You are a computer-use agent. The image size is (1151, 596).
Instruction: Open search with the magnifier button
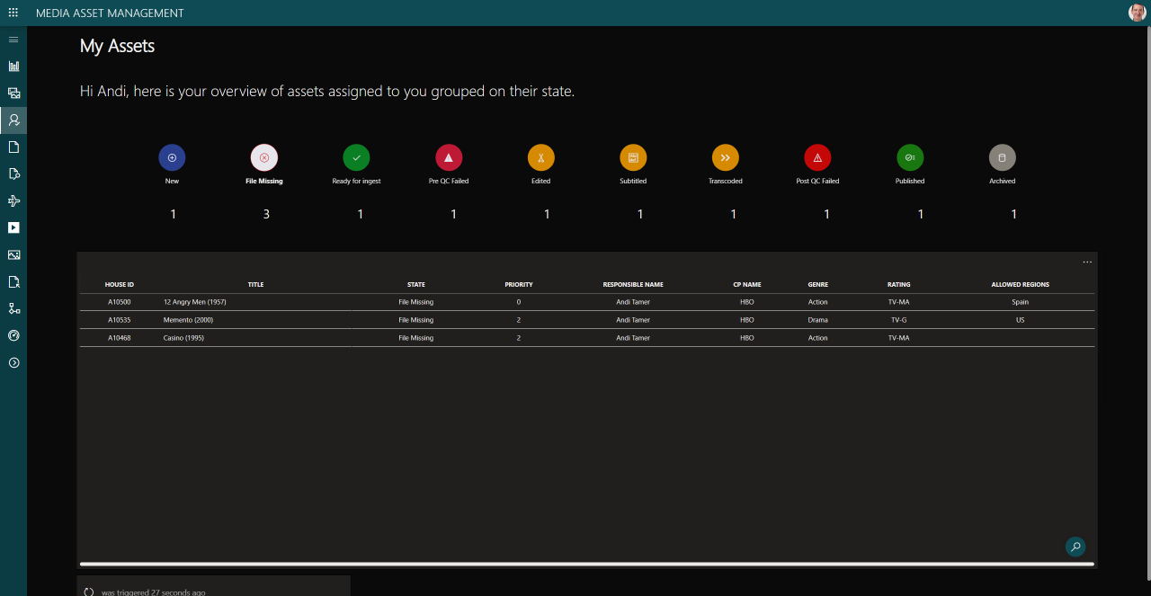(x=1075, y=546)
